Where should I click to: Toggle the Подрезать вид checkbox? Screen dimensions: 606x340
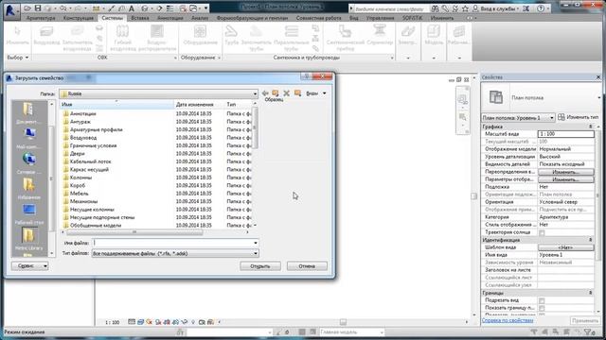[x=542, y=300]
